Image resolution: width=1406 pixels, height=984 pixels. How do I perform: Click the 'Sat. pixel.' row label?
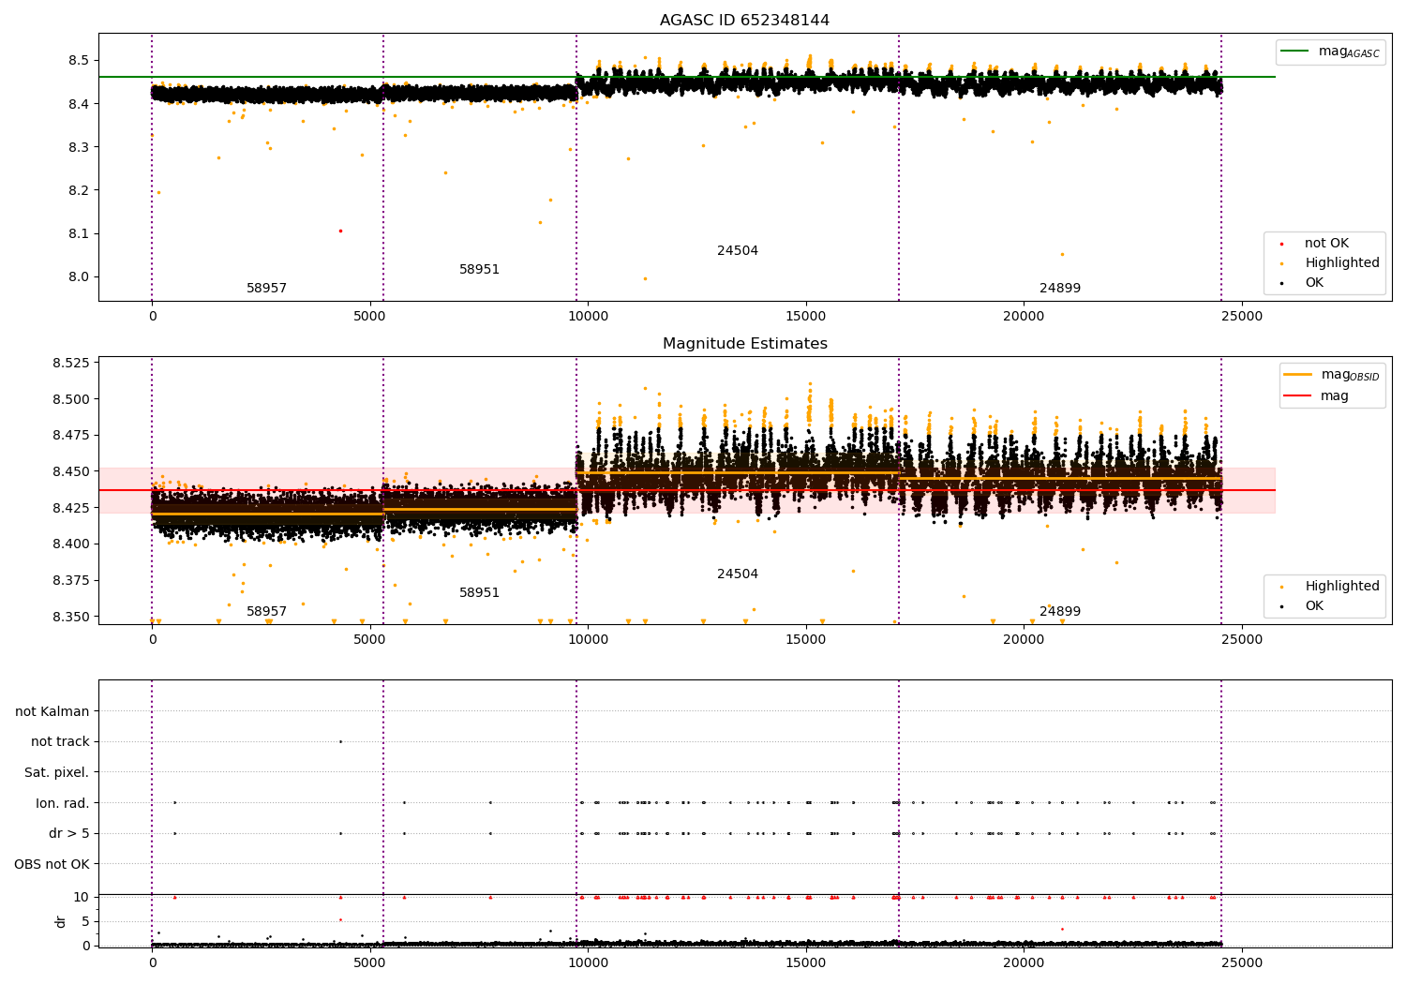(56, 773)
